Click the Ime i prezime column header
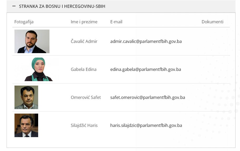240x151 pixels. pyautogui.click(x=84, y=22)
